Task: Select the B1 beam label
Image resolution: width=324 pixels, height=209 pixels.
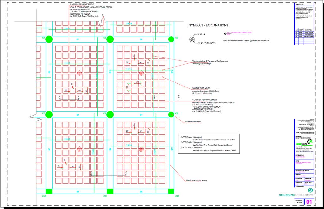Action: pos(78,39)
